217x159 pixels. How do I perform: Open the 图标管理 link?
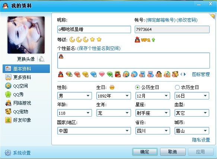pyautogui.click(x=201, y=74)
